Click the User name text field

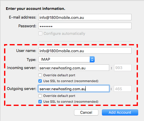tap(85, 50)
